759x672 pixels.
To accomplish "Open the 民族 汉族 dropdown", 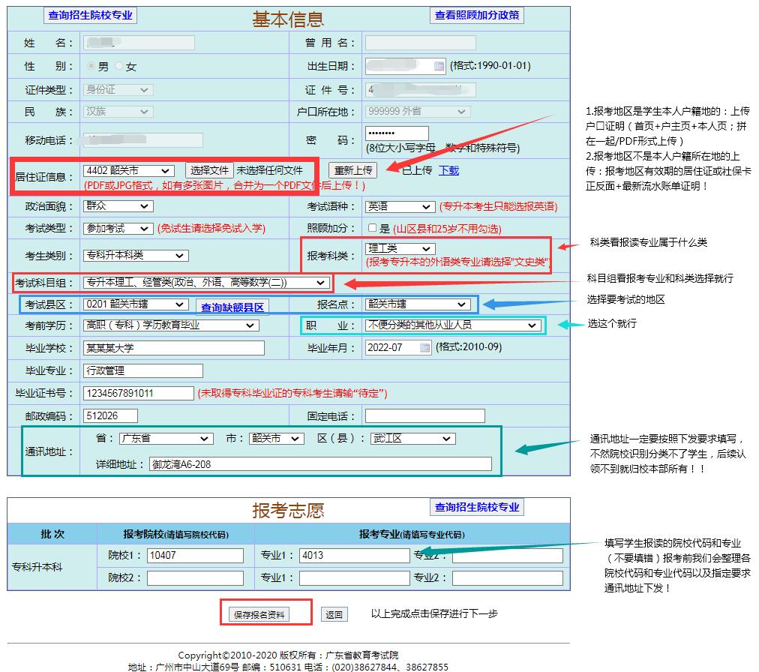I will (118, 111).
